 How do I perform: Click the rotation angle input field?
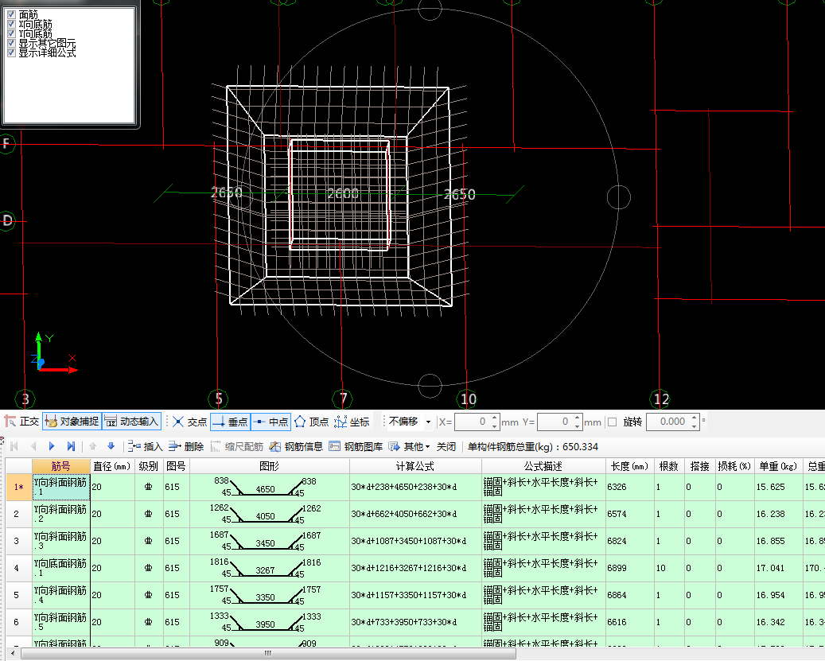[x=668, y=422]
